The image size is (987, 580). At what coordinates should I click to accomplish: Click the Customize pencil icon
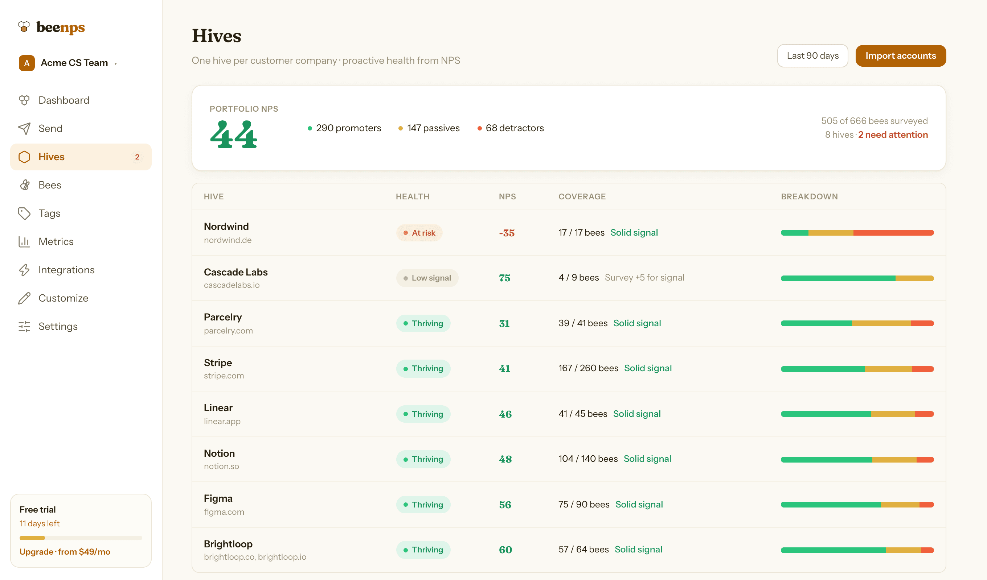click(24, 298)
